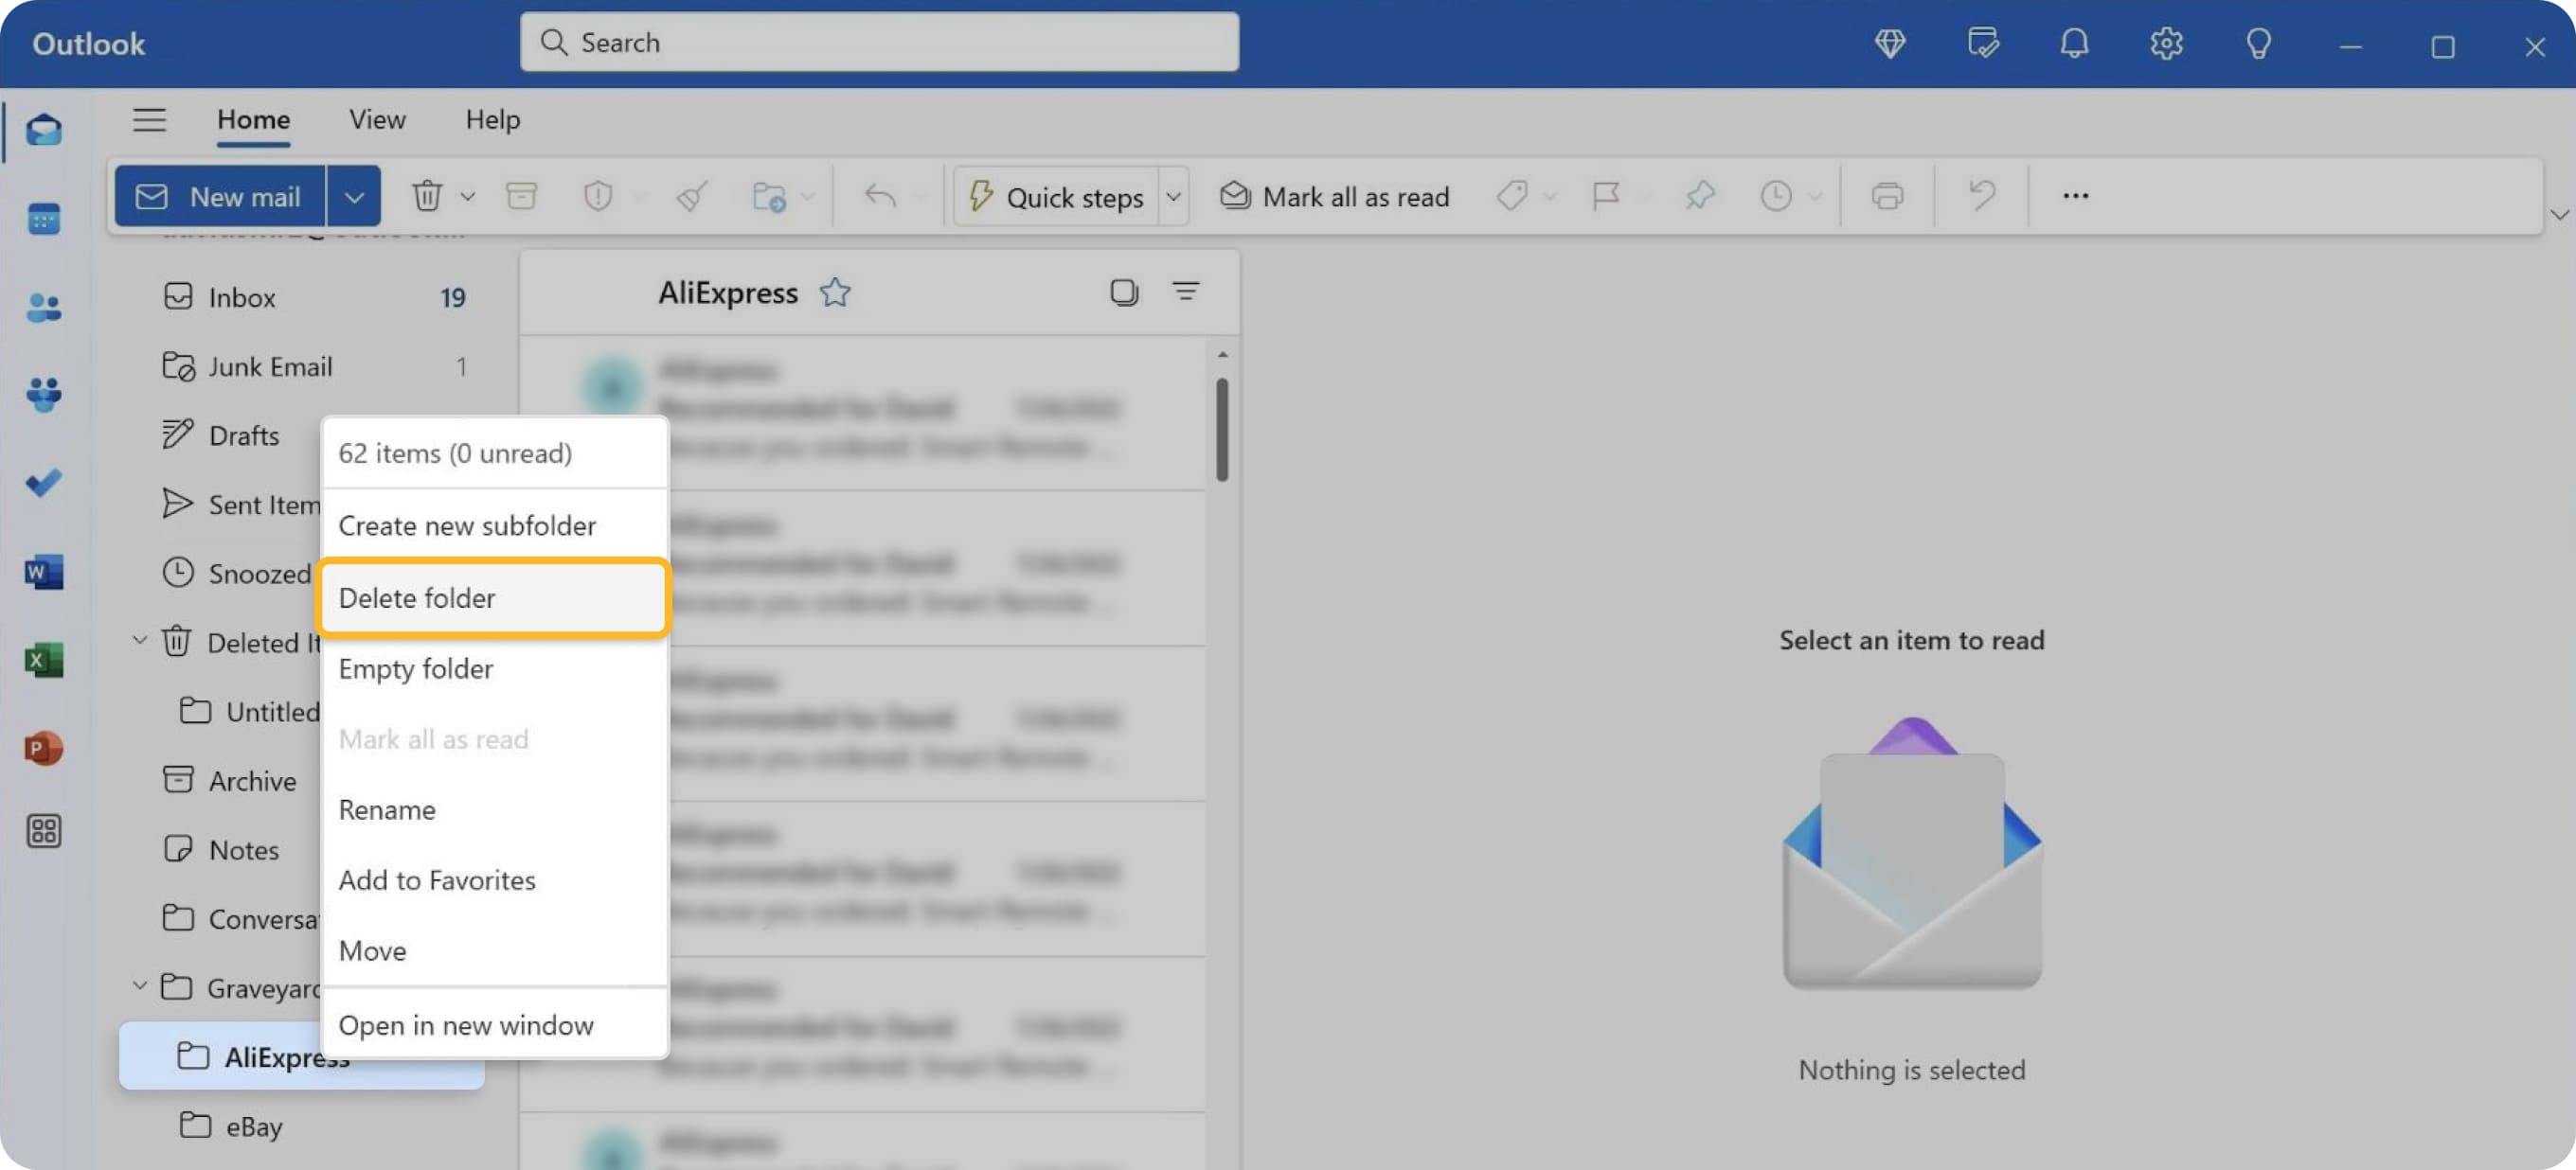Click in the Search box
This screenshot has height=1170, width=2576.
coord(880,42)
